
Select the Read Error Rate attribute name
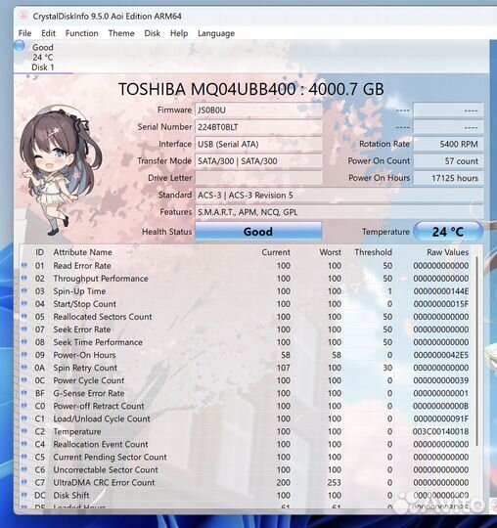point(82,266)
